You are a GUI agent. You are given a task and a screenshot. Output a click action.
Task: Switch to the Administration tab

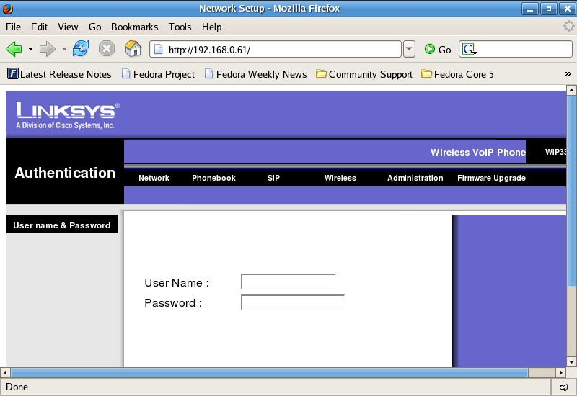(415, 178)
